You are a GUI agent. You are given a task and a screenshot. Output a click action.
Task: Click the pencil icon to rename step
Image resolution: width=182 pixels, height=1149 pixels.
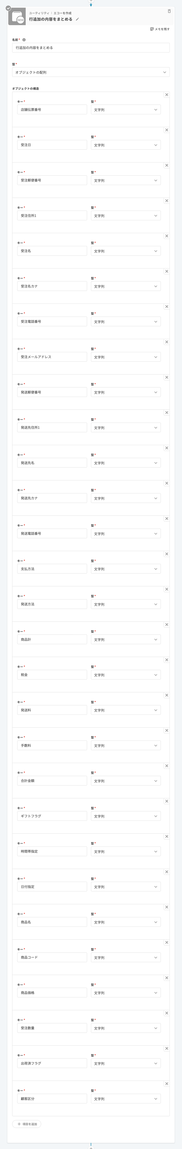(78, 19)
